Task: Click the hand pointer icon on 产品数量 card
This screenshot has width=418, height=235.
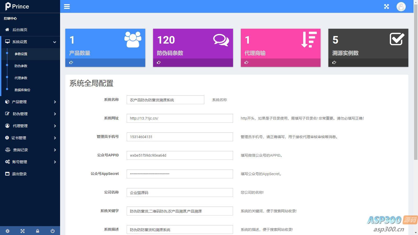Action: [71, 62]
